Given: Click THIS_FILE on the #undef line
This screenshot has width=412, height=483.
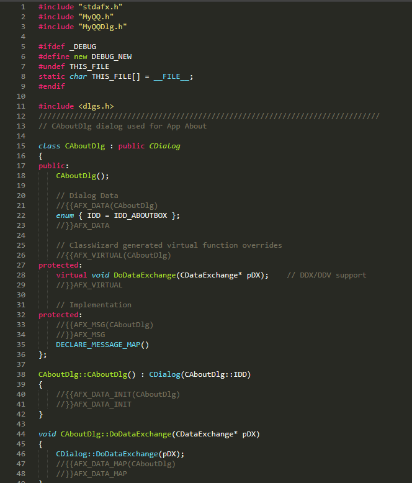Looking at the screenshot, I should click(x=89, y=66).
